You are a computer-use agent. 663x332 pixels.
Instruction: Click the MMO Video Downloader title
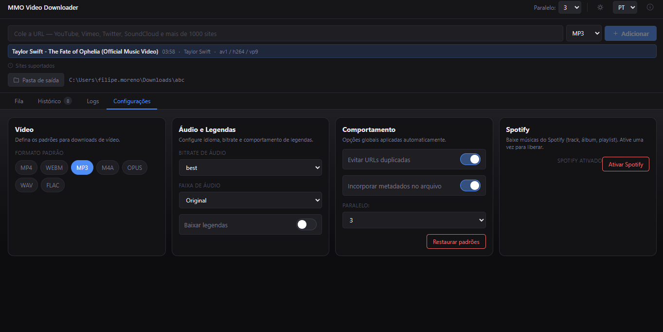click(x=43, y=7)
